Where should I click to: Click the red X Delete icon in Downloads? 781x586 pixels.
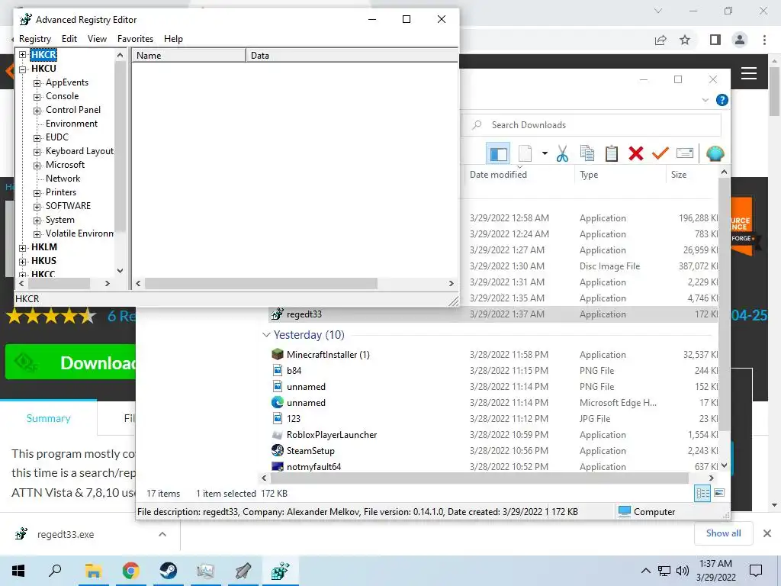click(636, 153)
